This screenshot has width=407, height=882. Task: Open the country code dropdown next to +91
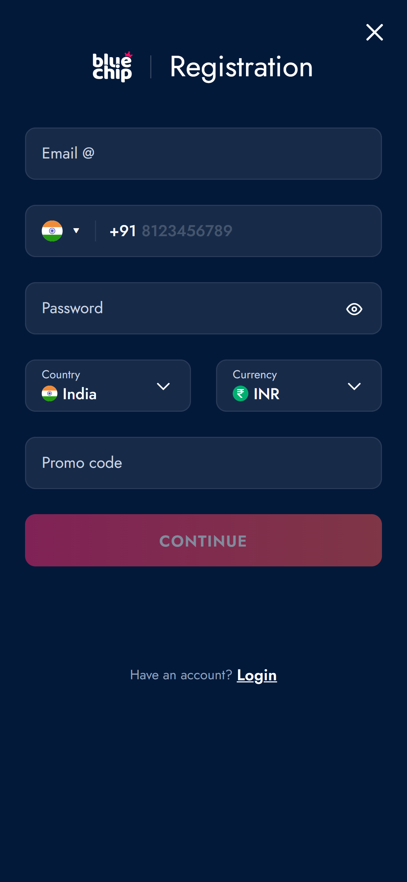[x=76, y=231]
